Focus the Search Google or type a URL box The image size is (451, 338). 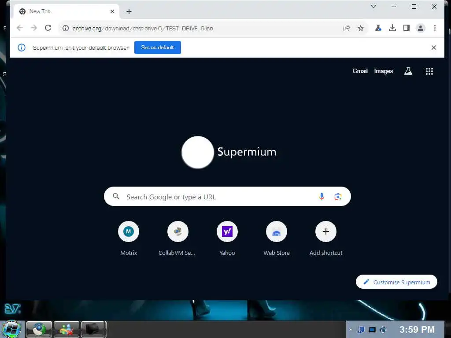tap(227, 197)
